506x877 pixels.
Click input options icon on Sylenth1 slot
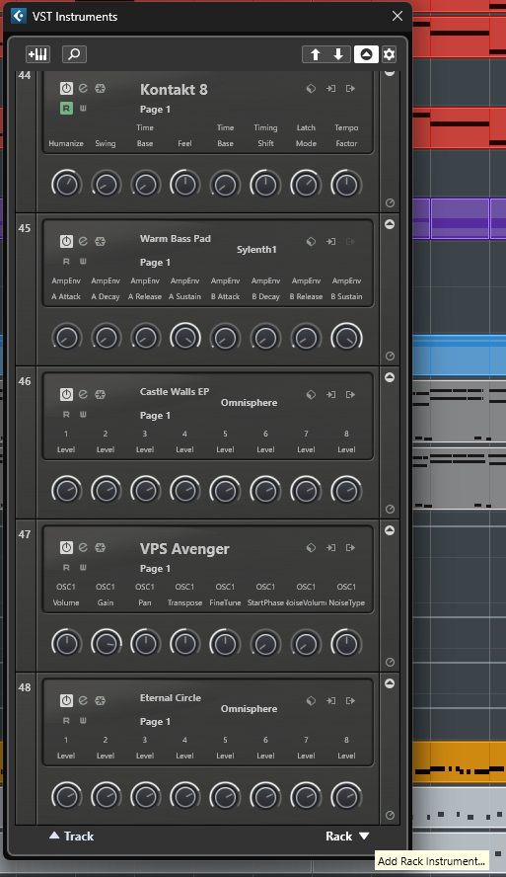[x=330, y=242]
